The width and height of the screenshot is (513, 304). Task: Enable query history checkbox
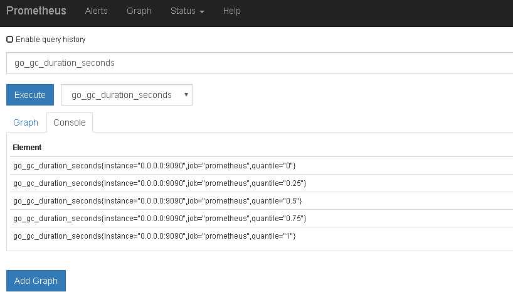tap(10, 40)
